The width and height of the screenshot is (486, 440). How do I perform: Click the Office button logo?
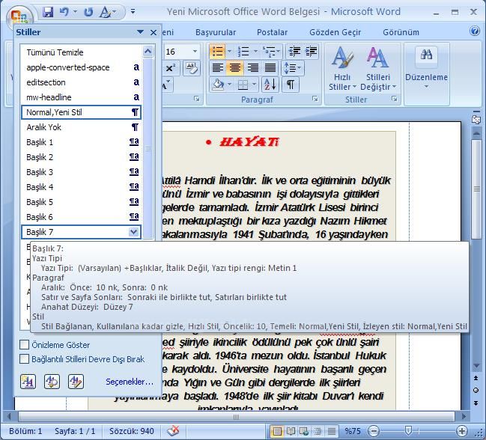coord(19,17)
